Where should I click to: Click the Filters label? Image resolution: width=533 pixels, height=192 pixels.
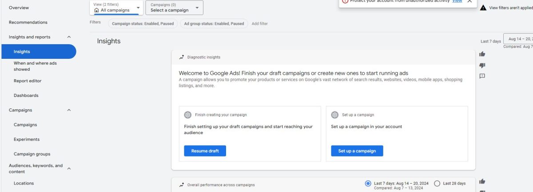[x=95, y=22]
